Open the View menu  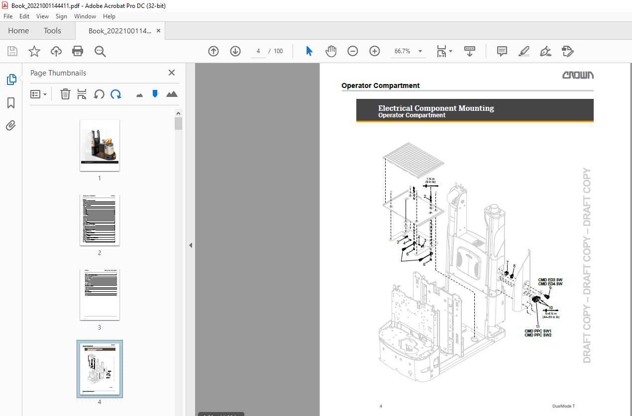(42, 16)
